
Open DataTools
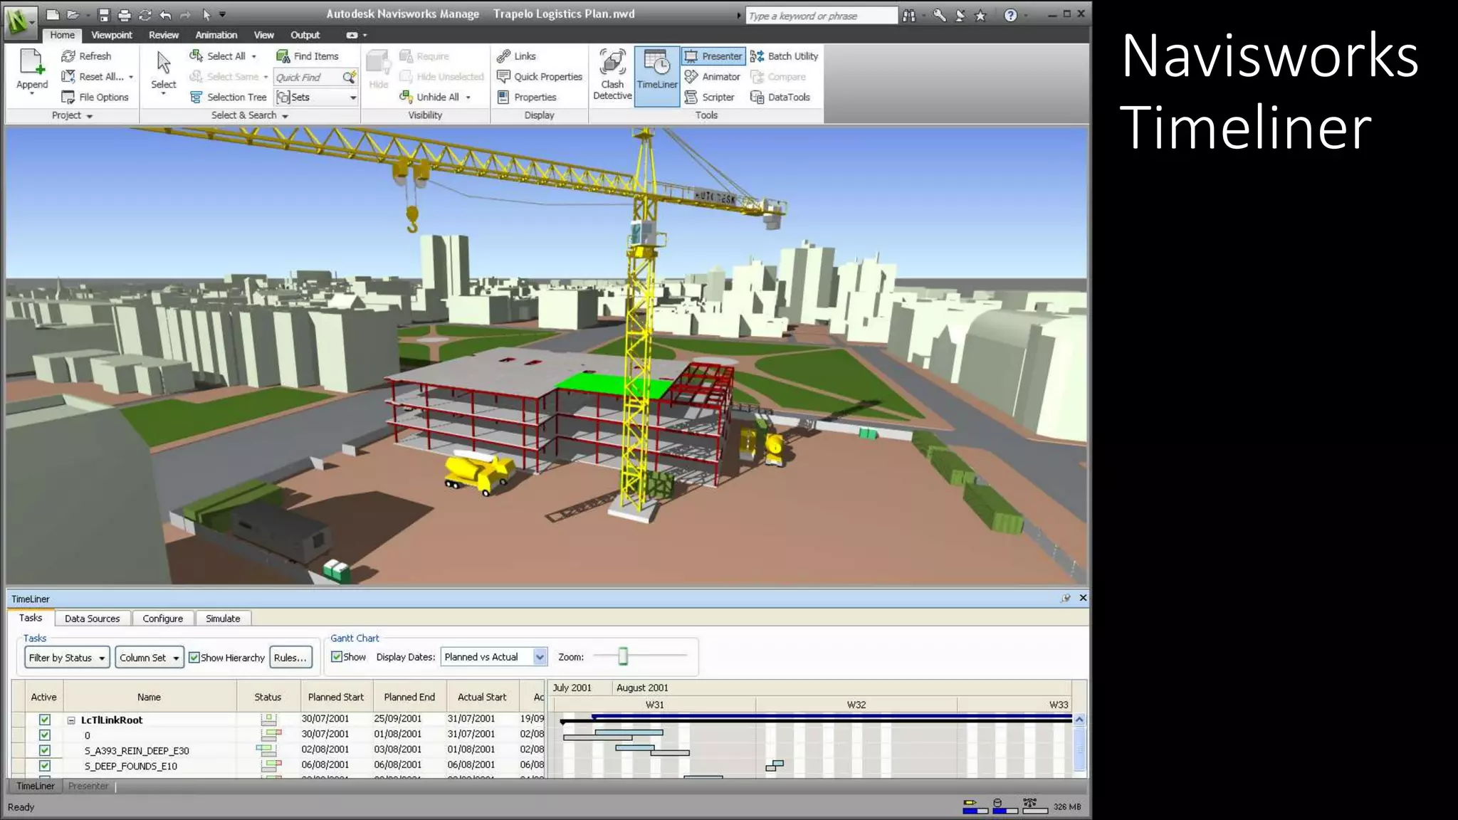780,98
